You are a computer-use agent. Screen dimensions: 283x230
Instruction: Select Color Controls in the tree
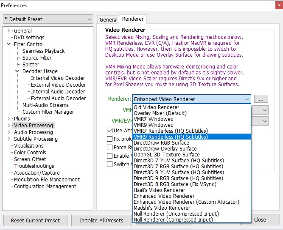(x=30, y=152)
